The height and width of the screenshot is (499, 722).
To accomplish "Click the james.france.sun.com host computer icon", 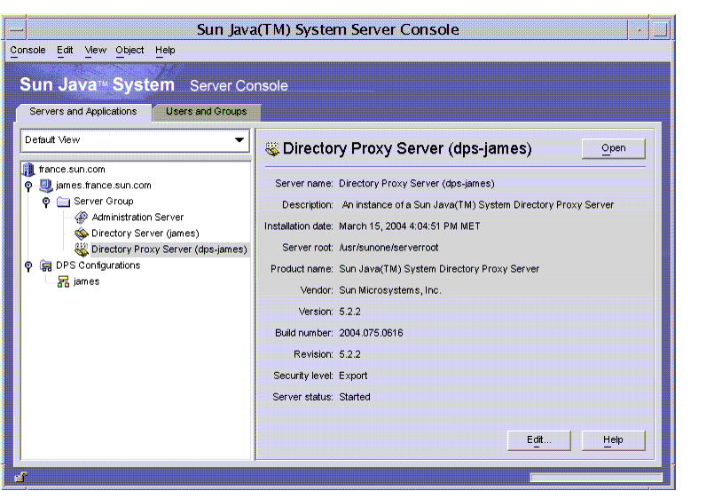I will point(46,186).
